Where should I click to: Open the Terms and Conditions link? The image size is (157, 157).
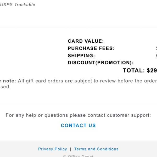(x=96, y=149)
